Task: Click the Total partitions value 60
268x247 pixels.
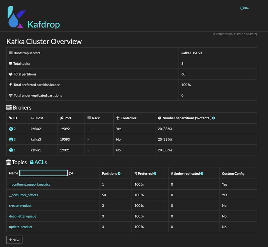Action: click(183, 74)
